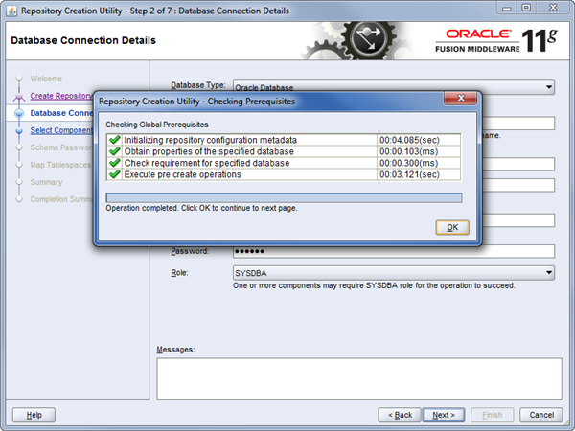Screen dimensions: 575x431
Task: Open the Select Components step link
Action: tap(61, 130)
